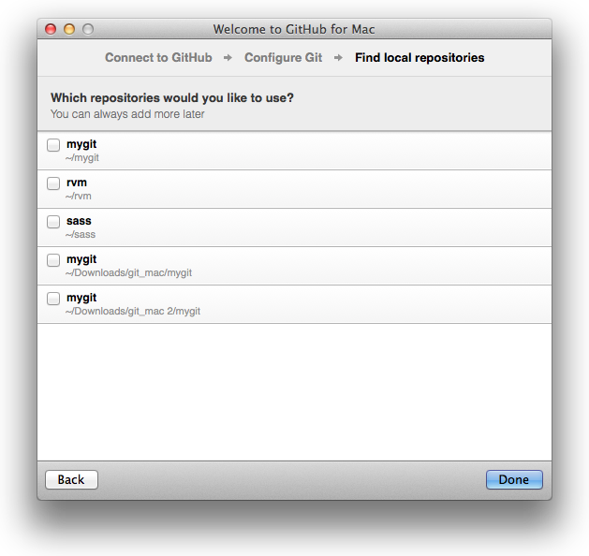Screen dimensions: 589x556
Task: Open the Configure Git step
Action: coord(283,58)
